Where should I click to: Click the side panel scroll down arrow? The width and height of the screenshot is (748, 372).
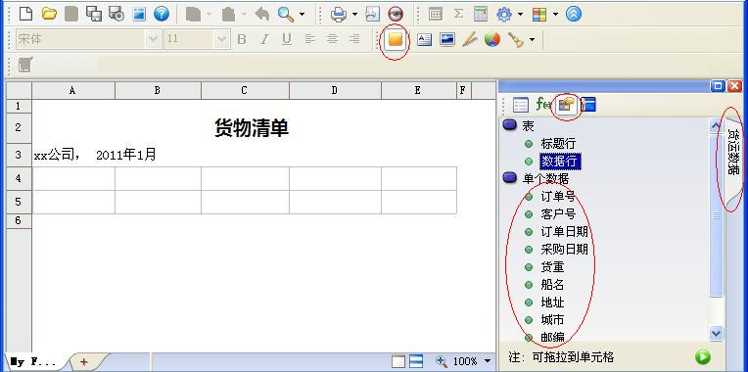coord(716,333)
